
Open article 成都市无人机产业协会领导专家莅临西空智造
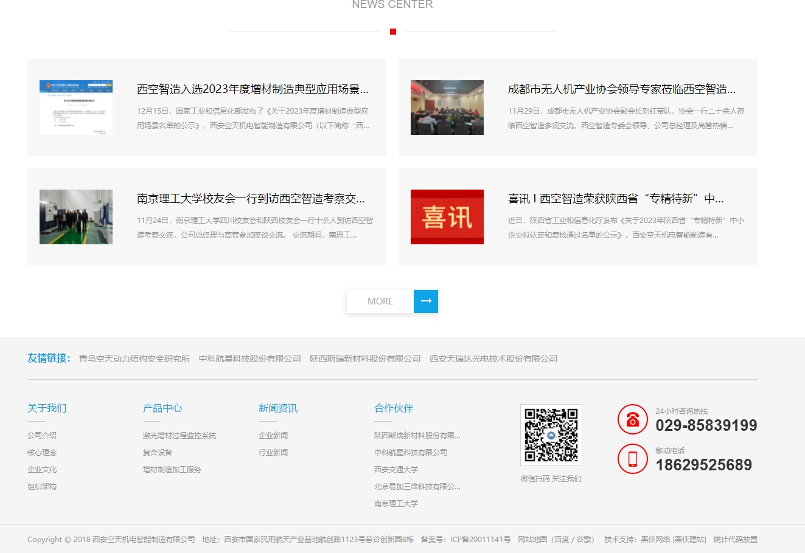(x=621, y=89)
